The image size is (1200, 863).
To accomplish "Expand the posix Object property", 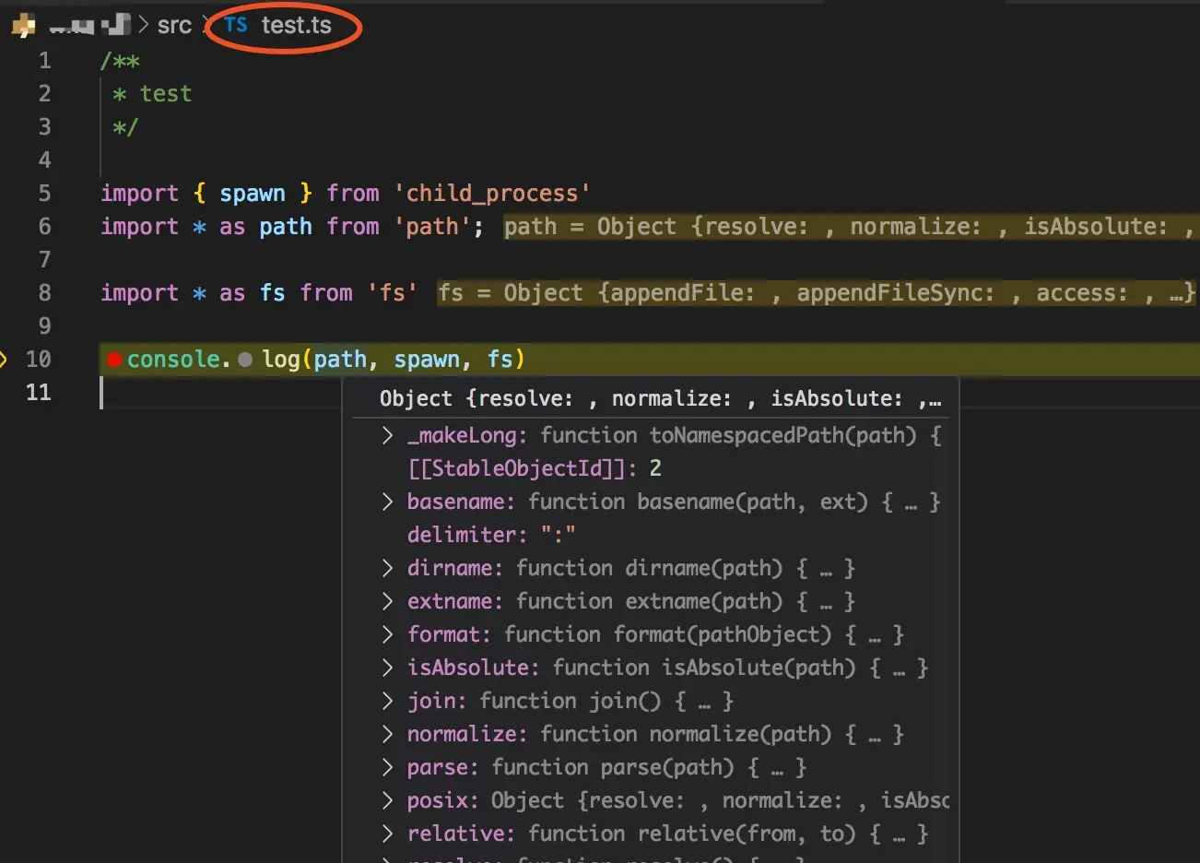I will point(386,800).
